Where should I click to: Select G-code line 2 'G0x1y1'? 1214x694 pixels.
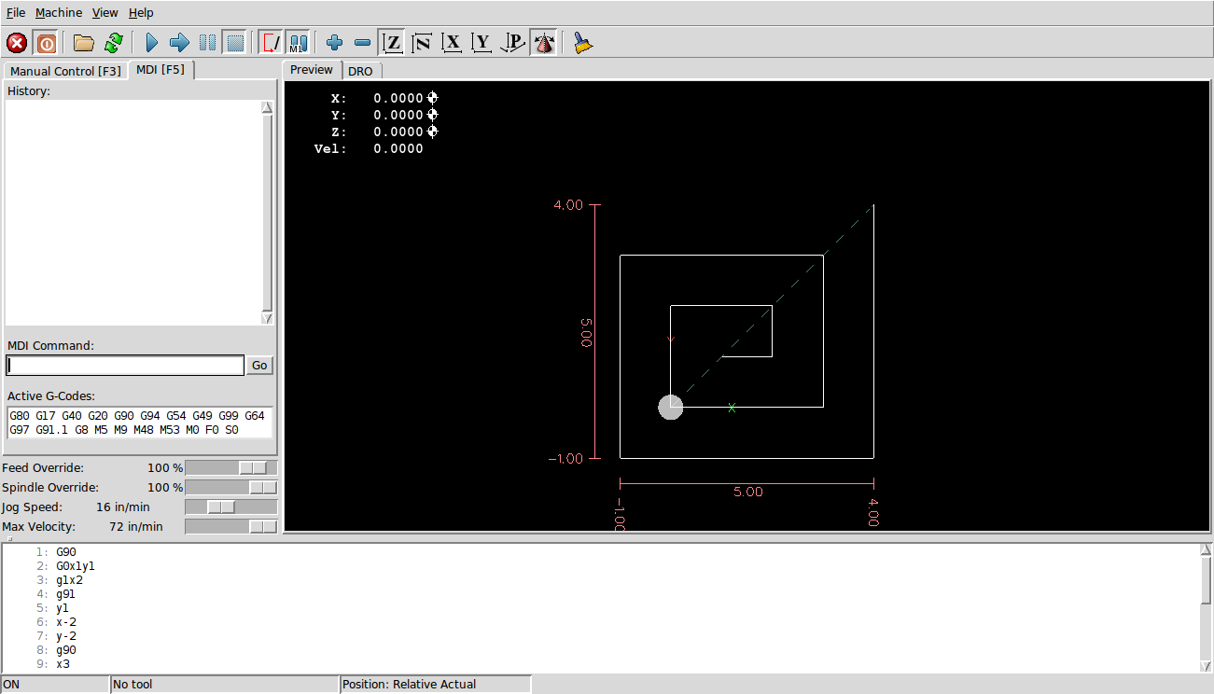point(76,566)
